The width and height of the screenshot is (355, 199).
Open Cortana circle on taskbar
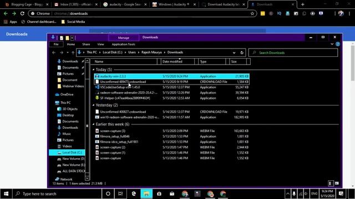[x=108, y=193]
